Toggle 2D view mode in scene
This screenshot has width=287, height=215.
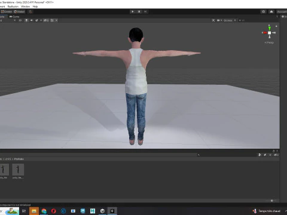click(x=20, y=20)
